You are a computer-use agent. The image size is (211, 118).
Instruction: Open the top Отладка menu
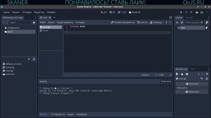point(27,12)
